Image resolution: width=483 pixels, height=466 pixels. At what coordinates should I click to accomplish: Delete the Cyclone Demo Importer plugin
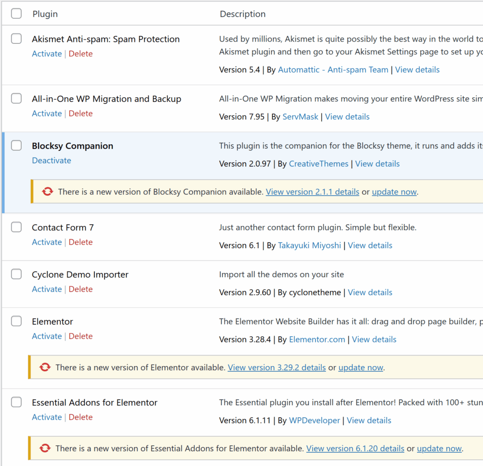81,289
